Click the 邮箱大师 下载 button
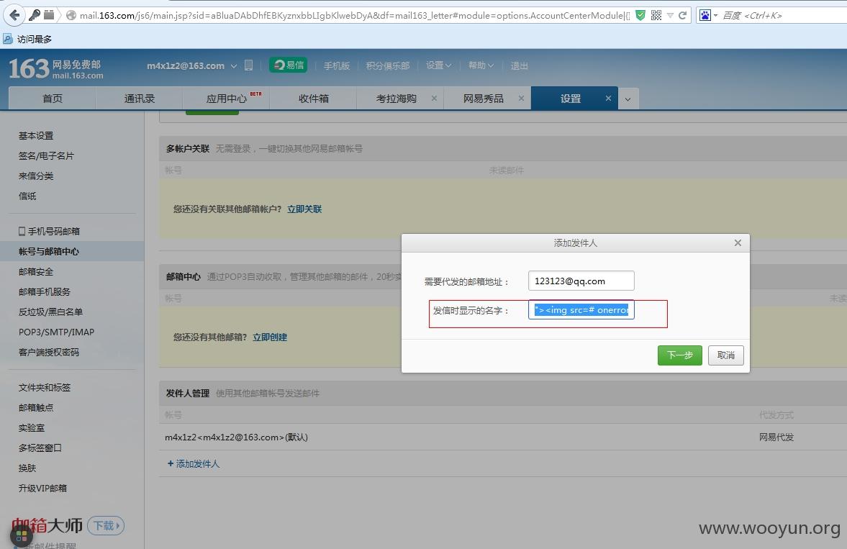 105,525
